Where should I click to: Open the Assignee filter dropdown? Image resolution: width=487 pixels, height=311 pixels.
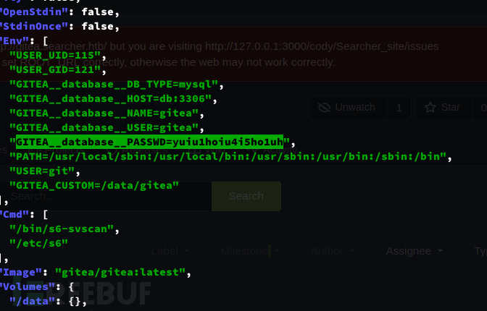(x=414, y=251)
